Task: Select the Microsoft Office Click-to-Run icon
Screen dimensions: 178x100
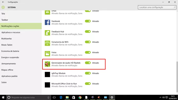Action: click(47, 85)
